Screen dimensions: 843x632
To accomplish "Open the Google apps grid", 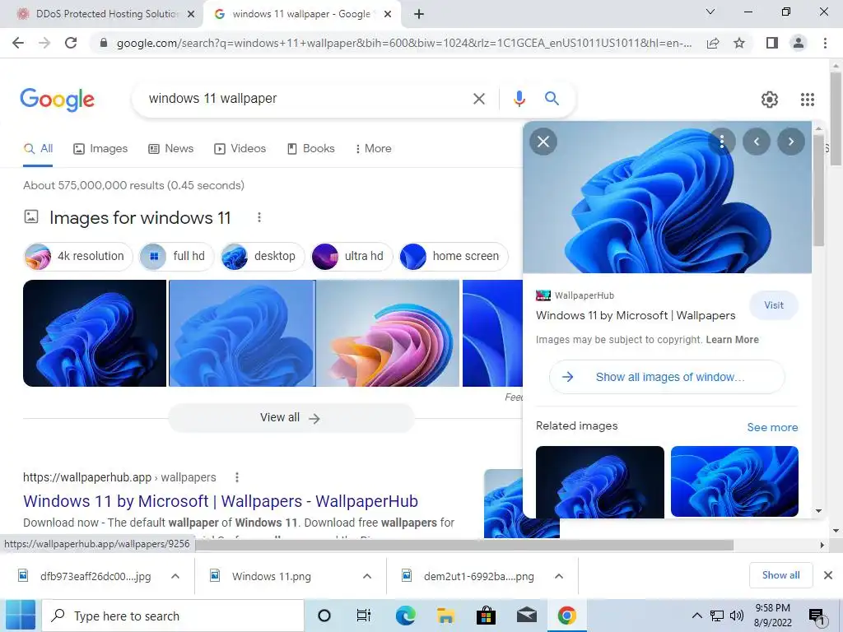I will pos(807,100).
